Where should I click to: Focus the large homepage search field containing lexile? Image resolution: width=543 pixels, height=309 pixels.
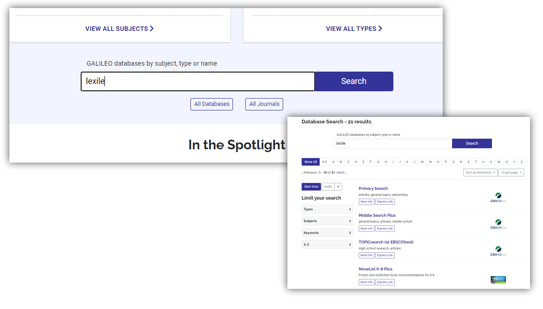(x=198, y=82)
